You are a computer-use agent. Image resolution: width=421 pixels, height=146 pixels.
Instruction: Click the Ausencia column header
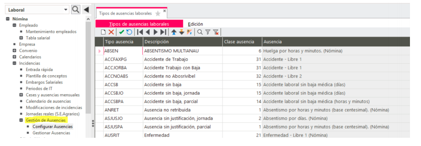tap(336, 42)
